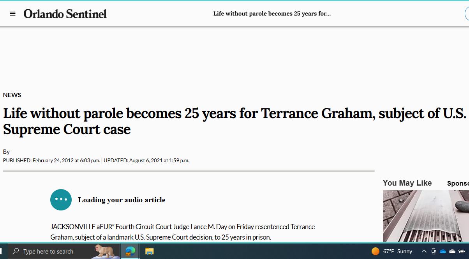This screenshot has width=469, height=259.
Task: Open the 67°F Sunny weather widget
Action: (x=392, y=251)
